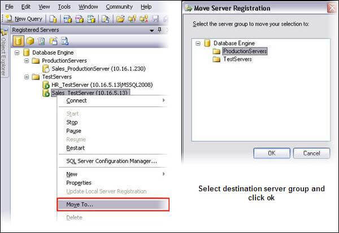
Task: Select the SQL Server Compact server type icon
Action: point(53,41)
